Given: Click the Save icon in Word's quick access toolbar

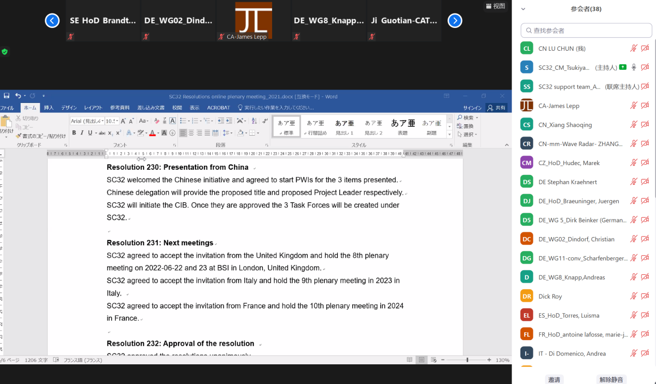Looking at the screenshot, I should (x=7, y=96).
